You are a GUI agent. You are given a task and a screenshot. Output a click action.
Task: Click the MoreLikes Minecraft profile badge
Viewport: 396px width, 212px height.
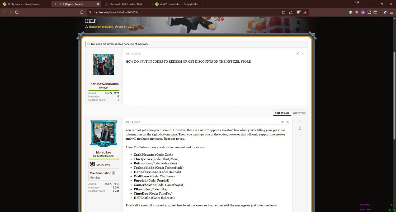tap(104, 165)
